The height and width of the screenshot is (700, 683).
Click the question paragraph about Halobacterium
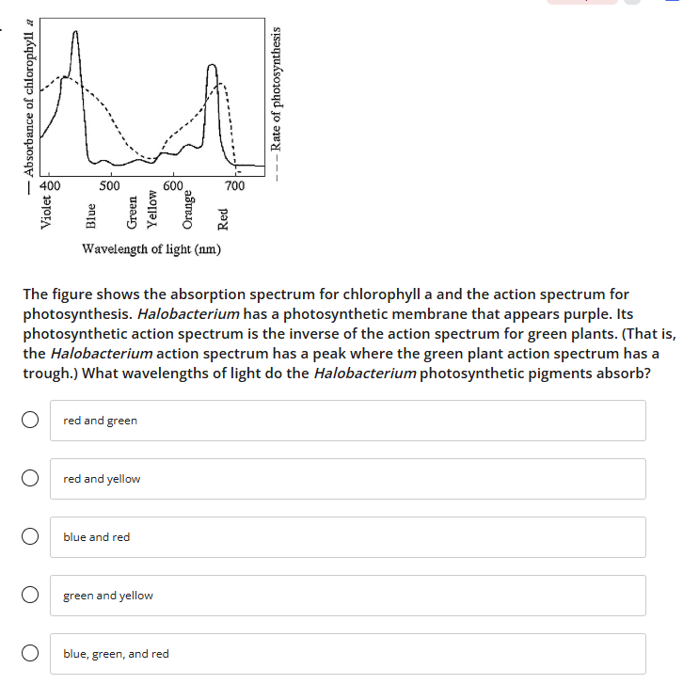[341, 333]
